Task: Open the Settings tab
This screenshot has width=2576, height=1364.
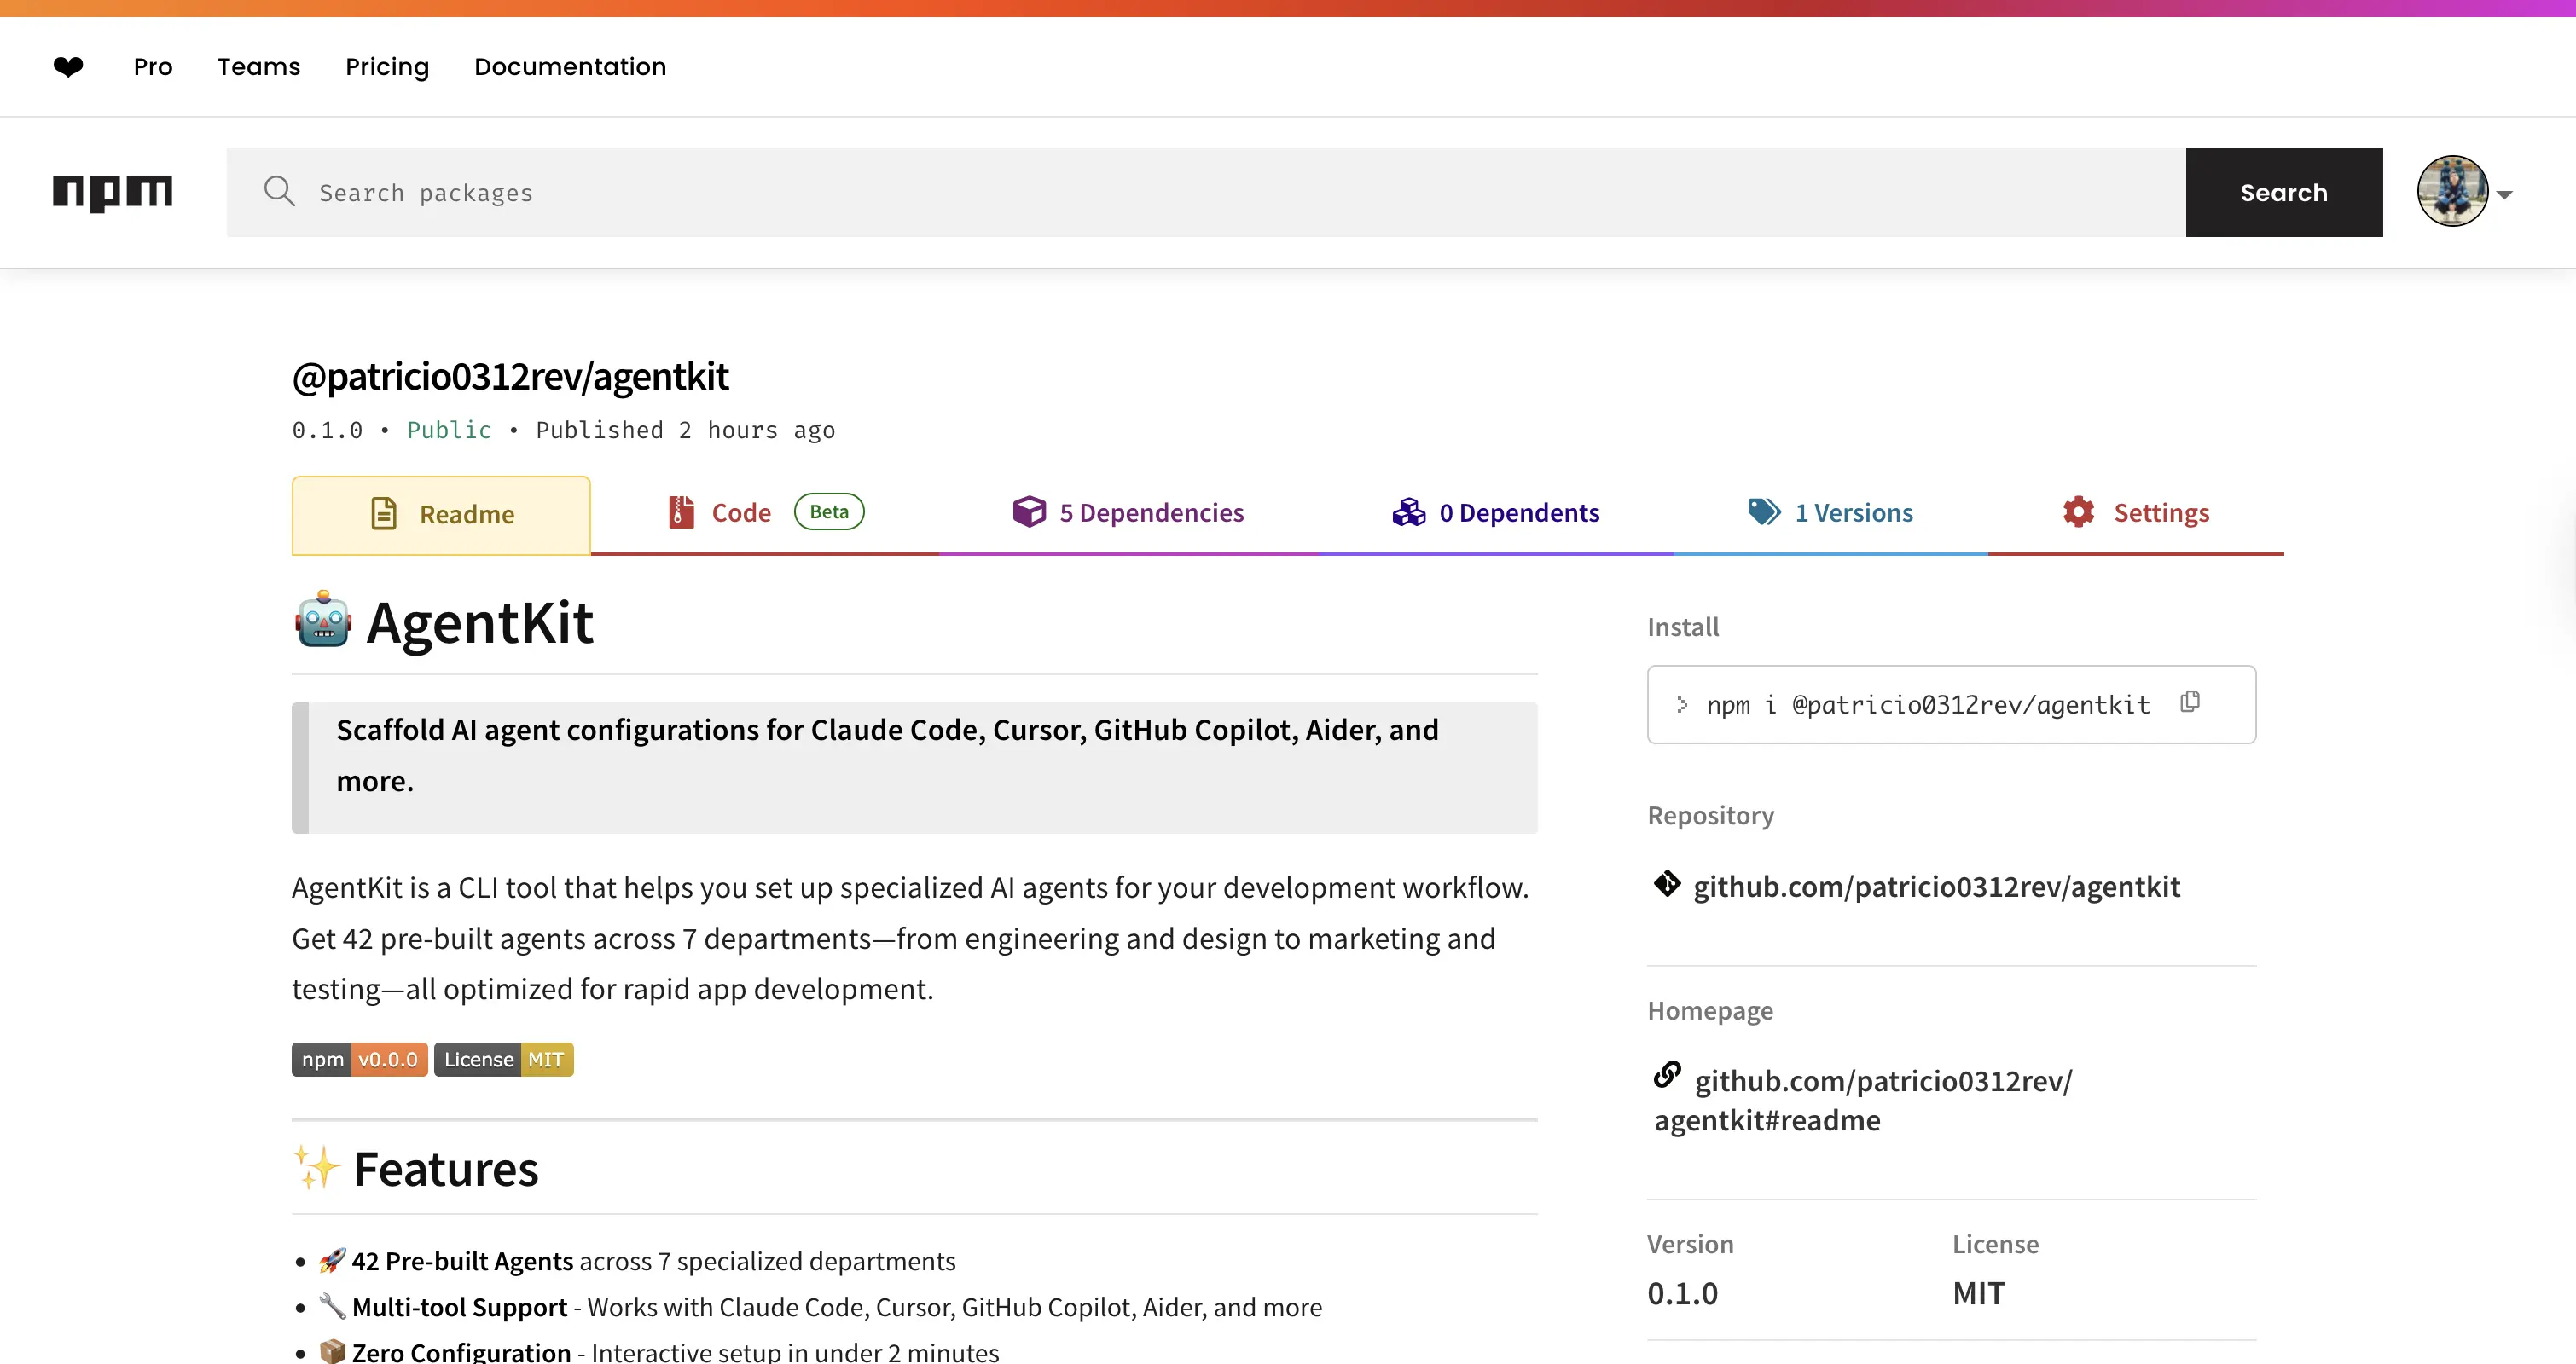Action: point(2136,512)
